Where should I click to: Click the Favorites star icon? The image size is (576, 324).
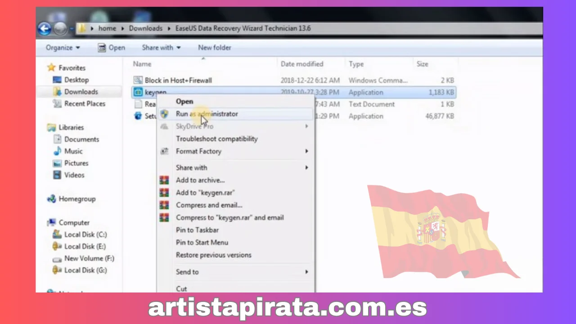tap(52, 68)
